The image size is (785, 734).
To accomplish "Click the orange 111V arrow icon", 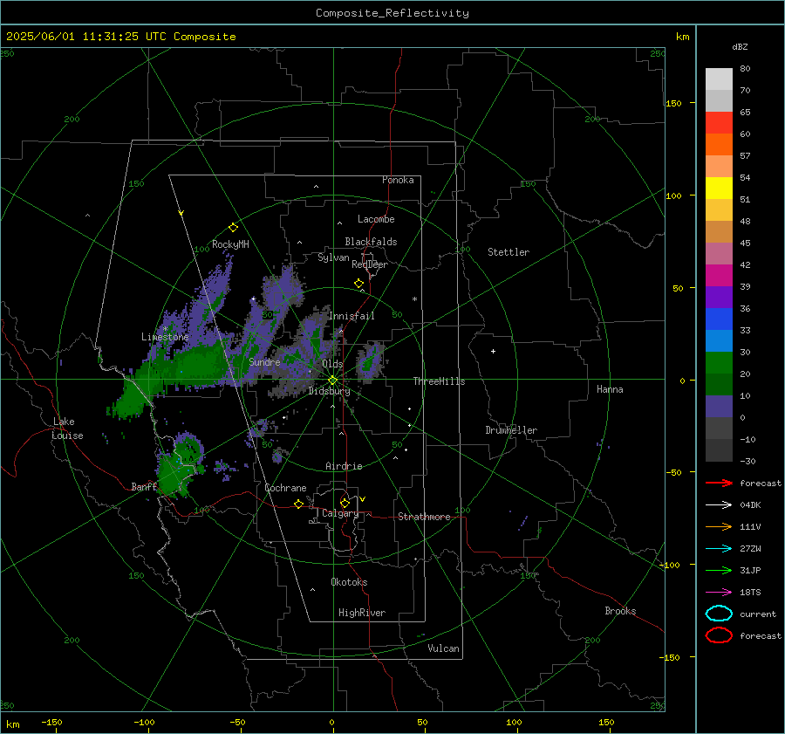I will click(719, 526).
